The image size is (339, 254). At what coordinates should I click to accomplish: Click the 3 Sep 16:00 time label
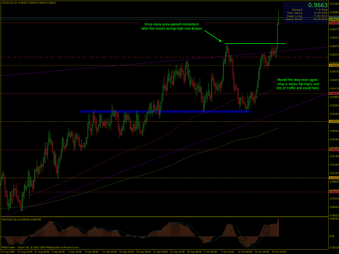click(75, 252)
